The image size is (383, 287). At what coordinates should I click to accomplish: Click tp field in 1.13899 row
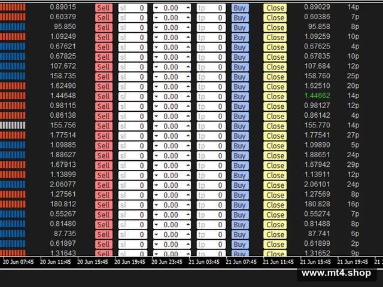(x=211, y=175)
